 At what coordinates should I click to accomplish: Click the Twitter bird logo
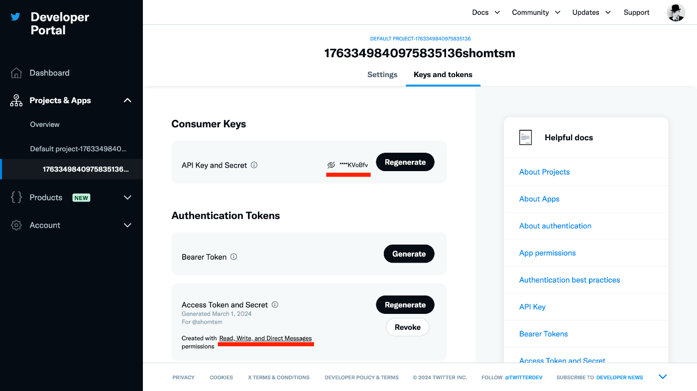pos(15,17)
